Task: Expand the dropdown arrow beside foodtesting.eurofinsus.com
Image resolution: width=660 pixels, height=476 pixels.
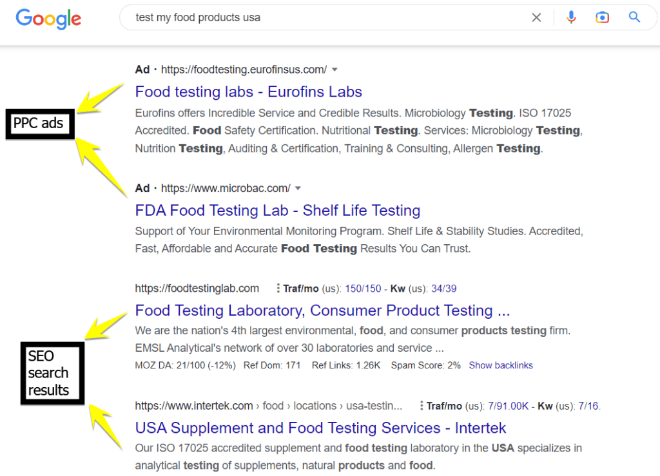Action: coord(333,69)
